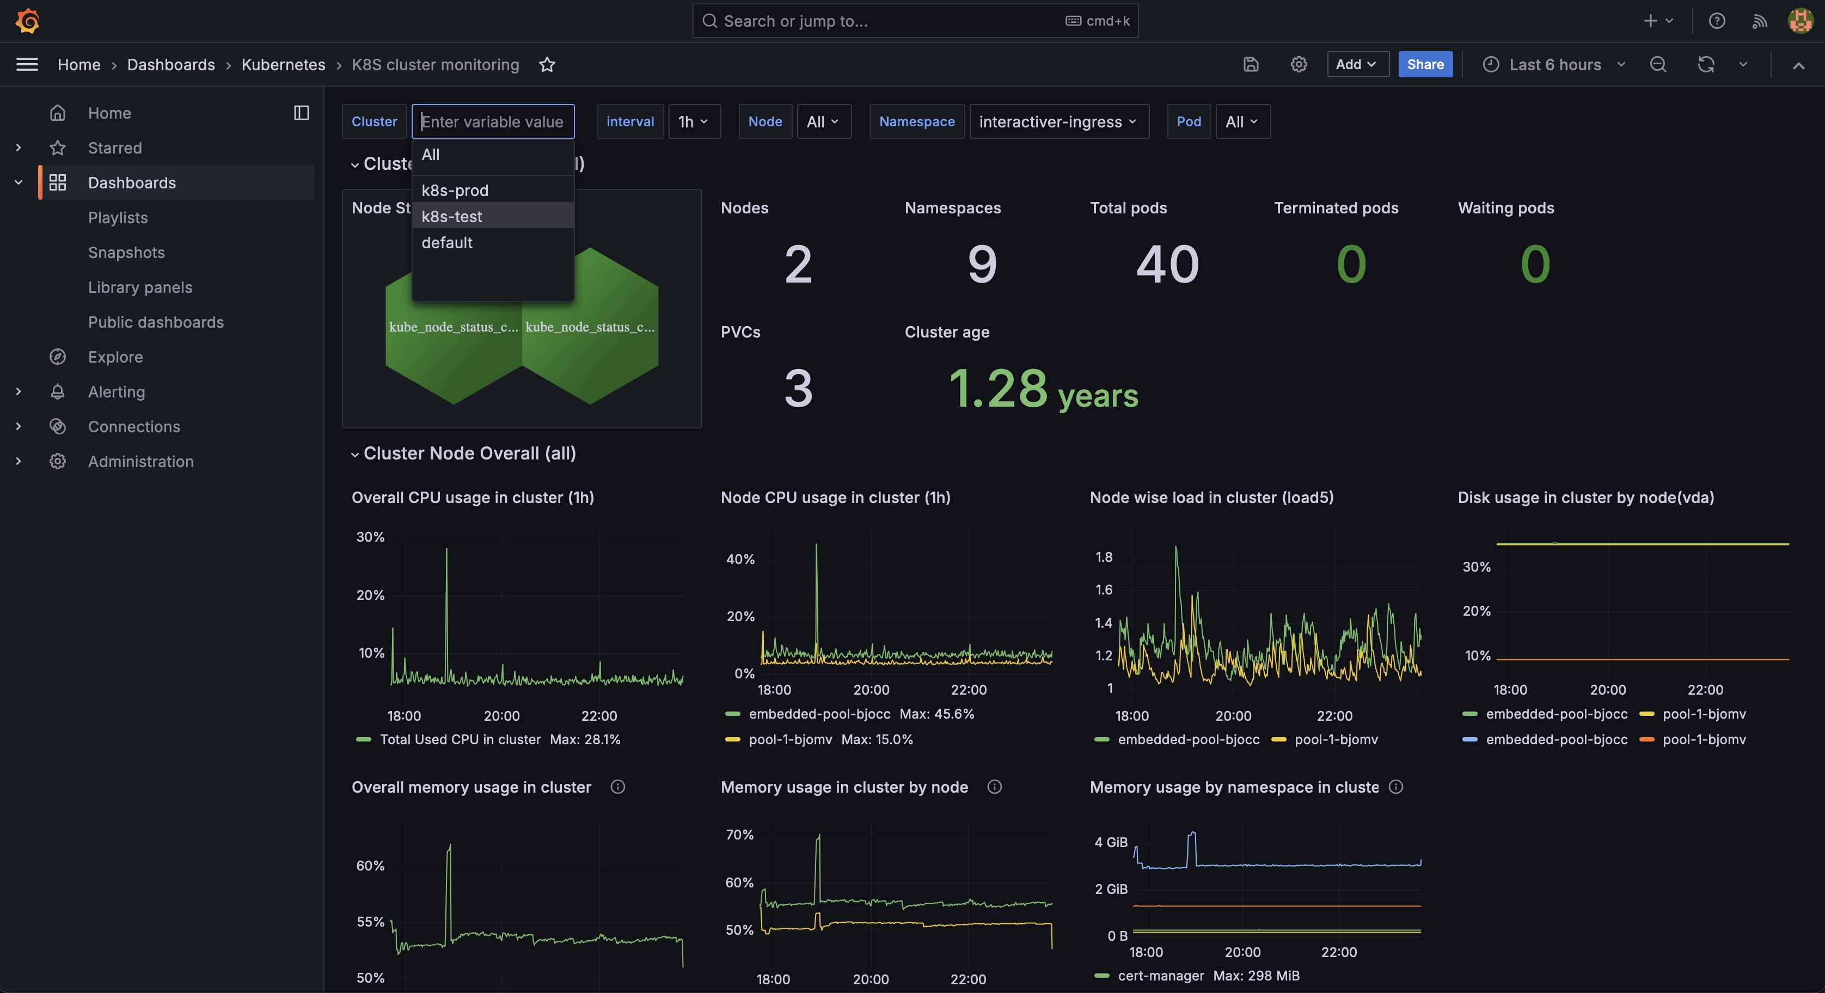The height and width of the screenshot is (993, 1825).
Task: Click the Cluster age 1.28 years value
Action: (x=1043, y=389)
